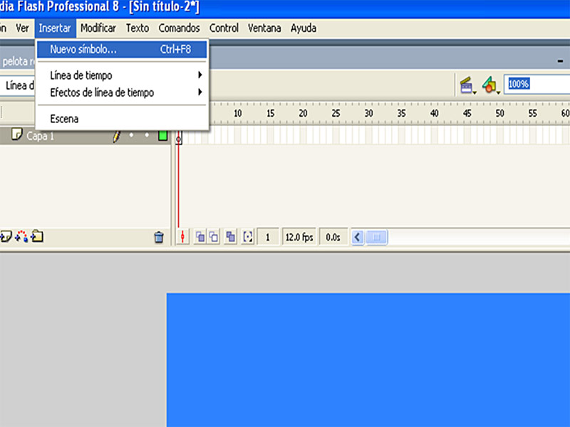Click the Center Frame button
570x427 pixels.
pyautogui.click(x=184, y=237)
